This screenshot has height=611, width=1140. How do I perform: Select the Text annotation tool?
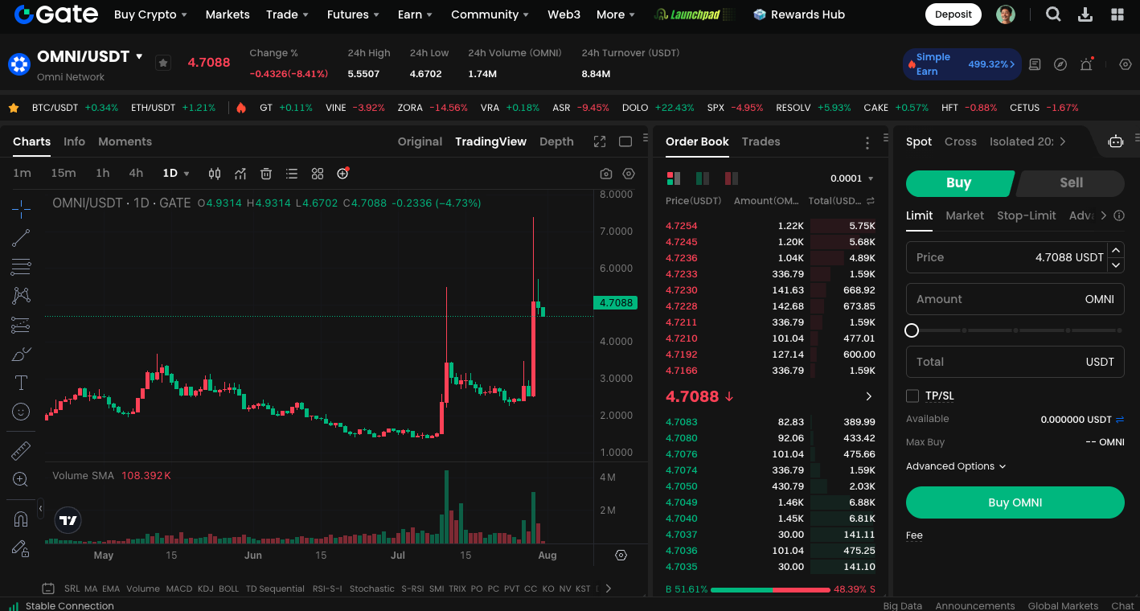point(21,383)
